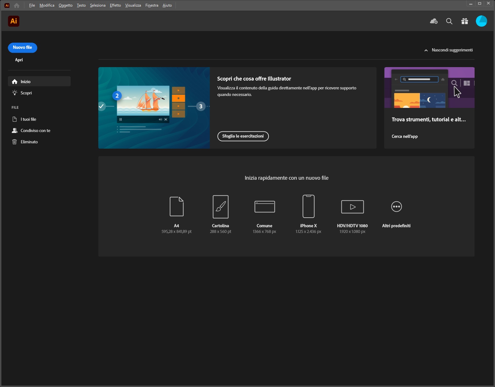Click the Illustrator Ai logo in header
The width and height of the screenshot is (495, 387).
14,21
